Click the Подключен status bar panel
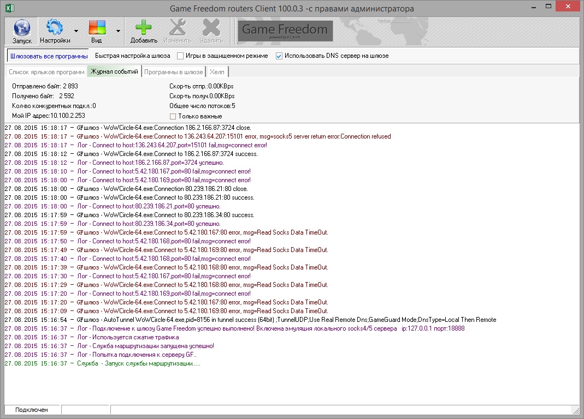 tap(31, 410)
